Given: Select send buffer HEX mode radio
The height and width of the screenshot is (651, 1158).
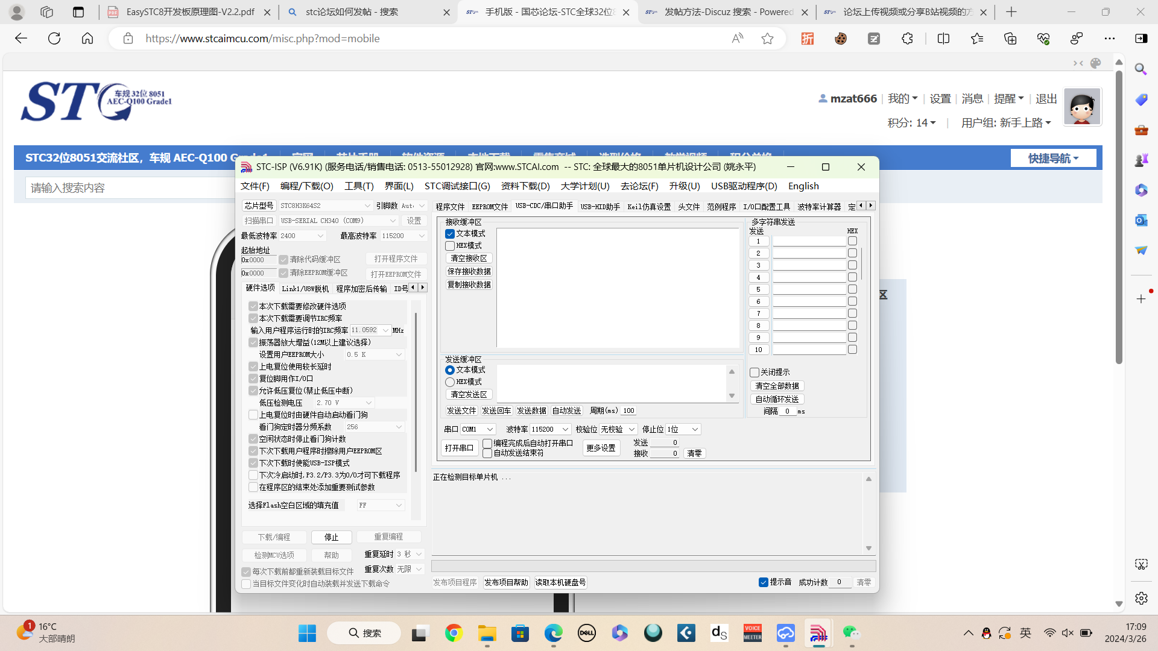Looking at the screenshot, I should (450, 382).
